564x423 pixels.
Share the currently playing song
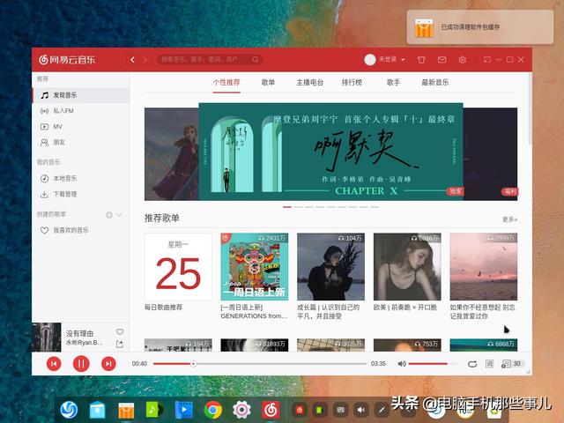[x=120, y=344]
